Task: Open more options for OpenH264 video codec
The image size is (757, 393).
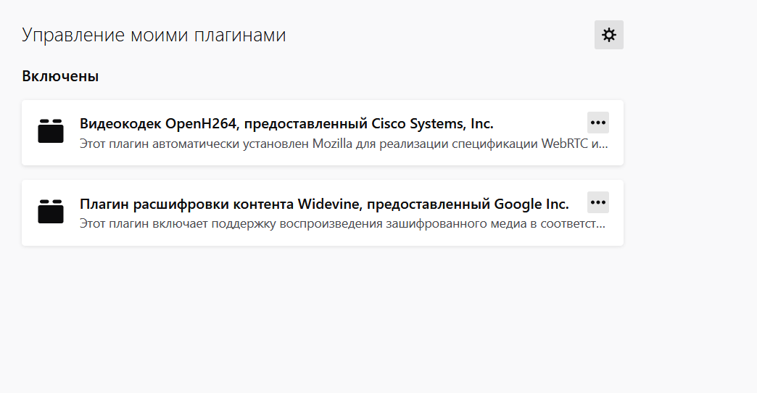Action: [x=597, y=123]
